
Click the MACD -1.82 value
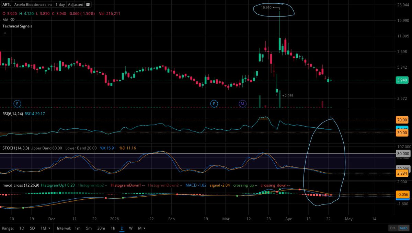click(x=197, y=185)
